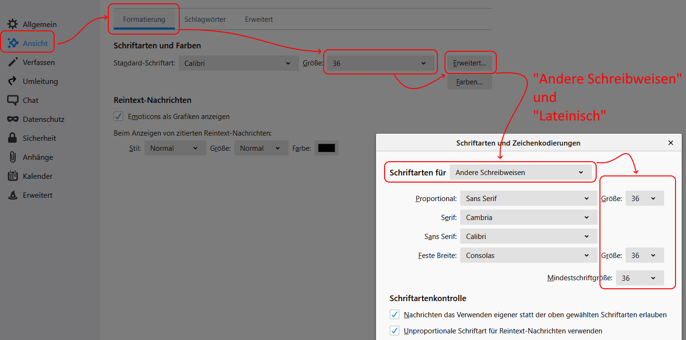The height and width of the screenshot is (340, 686).
Task: Open the Chat speech bubble icon
Action: 13,100
